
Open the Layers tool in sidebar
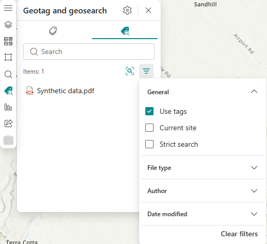(8, 25)
